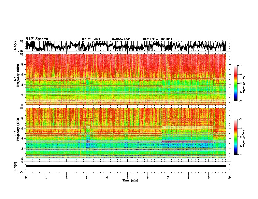Viewport: 258px width, 199px height.
Task: Click the ch.2 frequency axis "6" tick label
Action: coord(22,128)
